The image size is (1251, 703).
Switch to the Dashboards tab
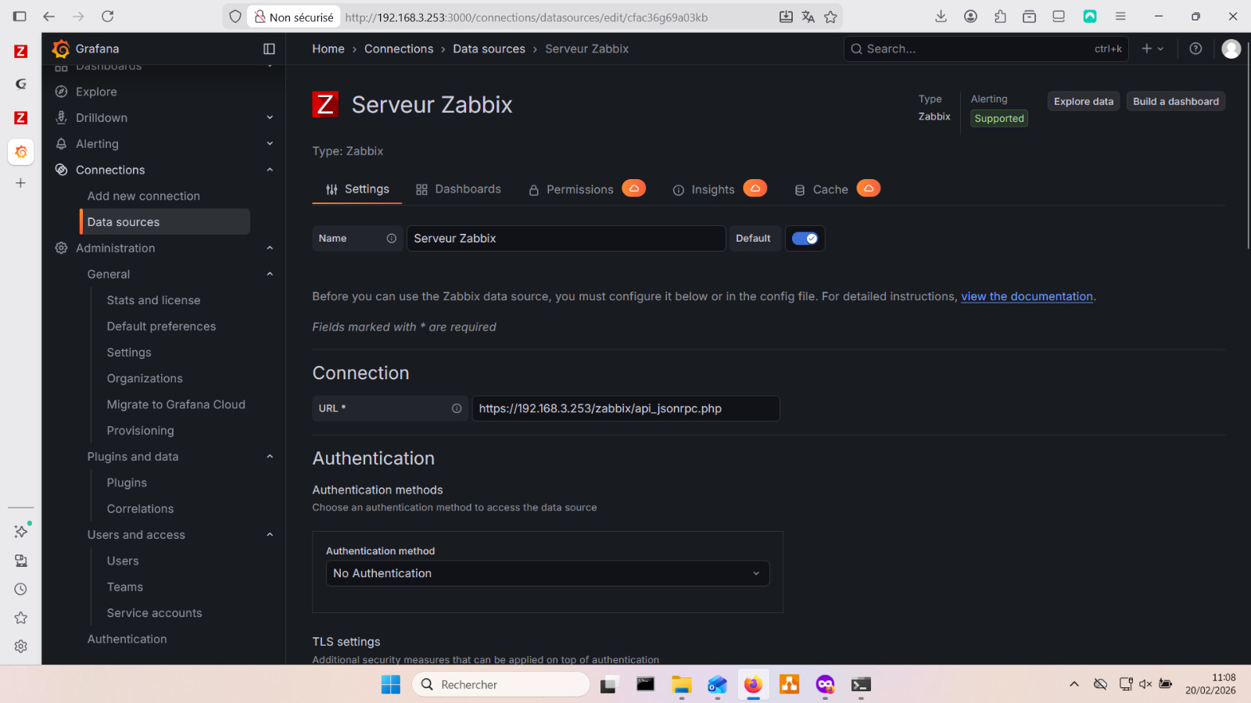coord(458,189)
